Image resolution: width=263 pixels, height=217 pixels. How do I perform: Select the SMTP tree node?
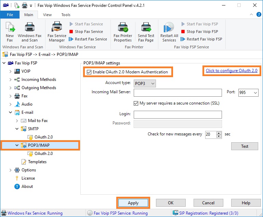(x=33, y=129)
